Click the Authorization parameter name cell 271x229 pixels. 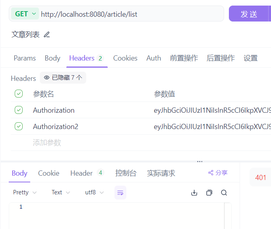pos(54,110)
